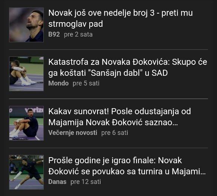Click the 'pre 2 sata' timestamp
217x196 pixels.
point(78,34)
